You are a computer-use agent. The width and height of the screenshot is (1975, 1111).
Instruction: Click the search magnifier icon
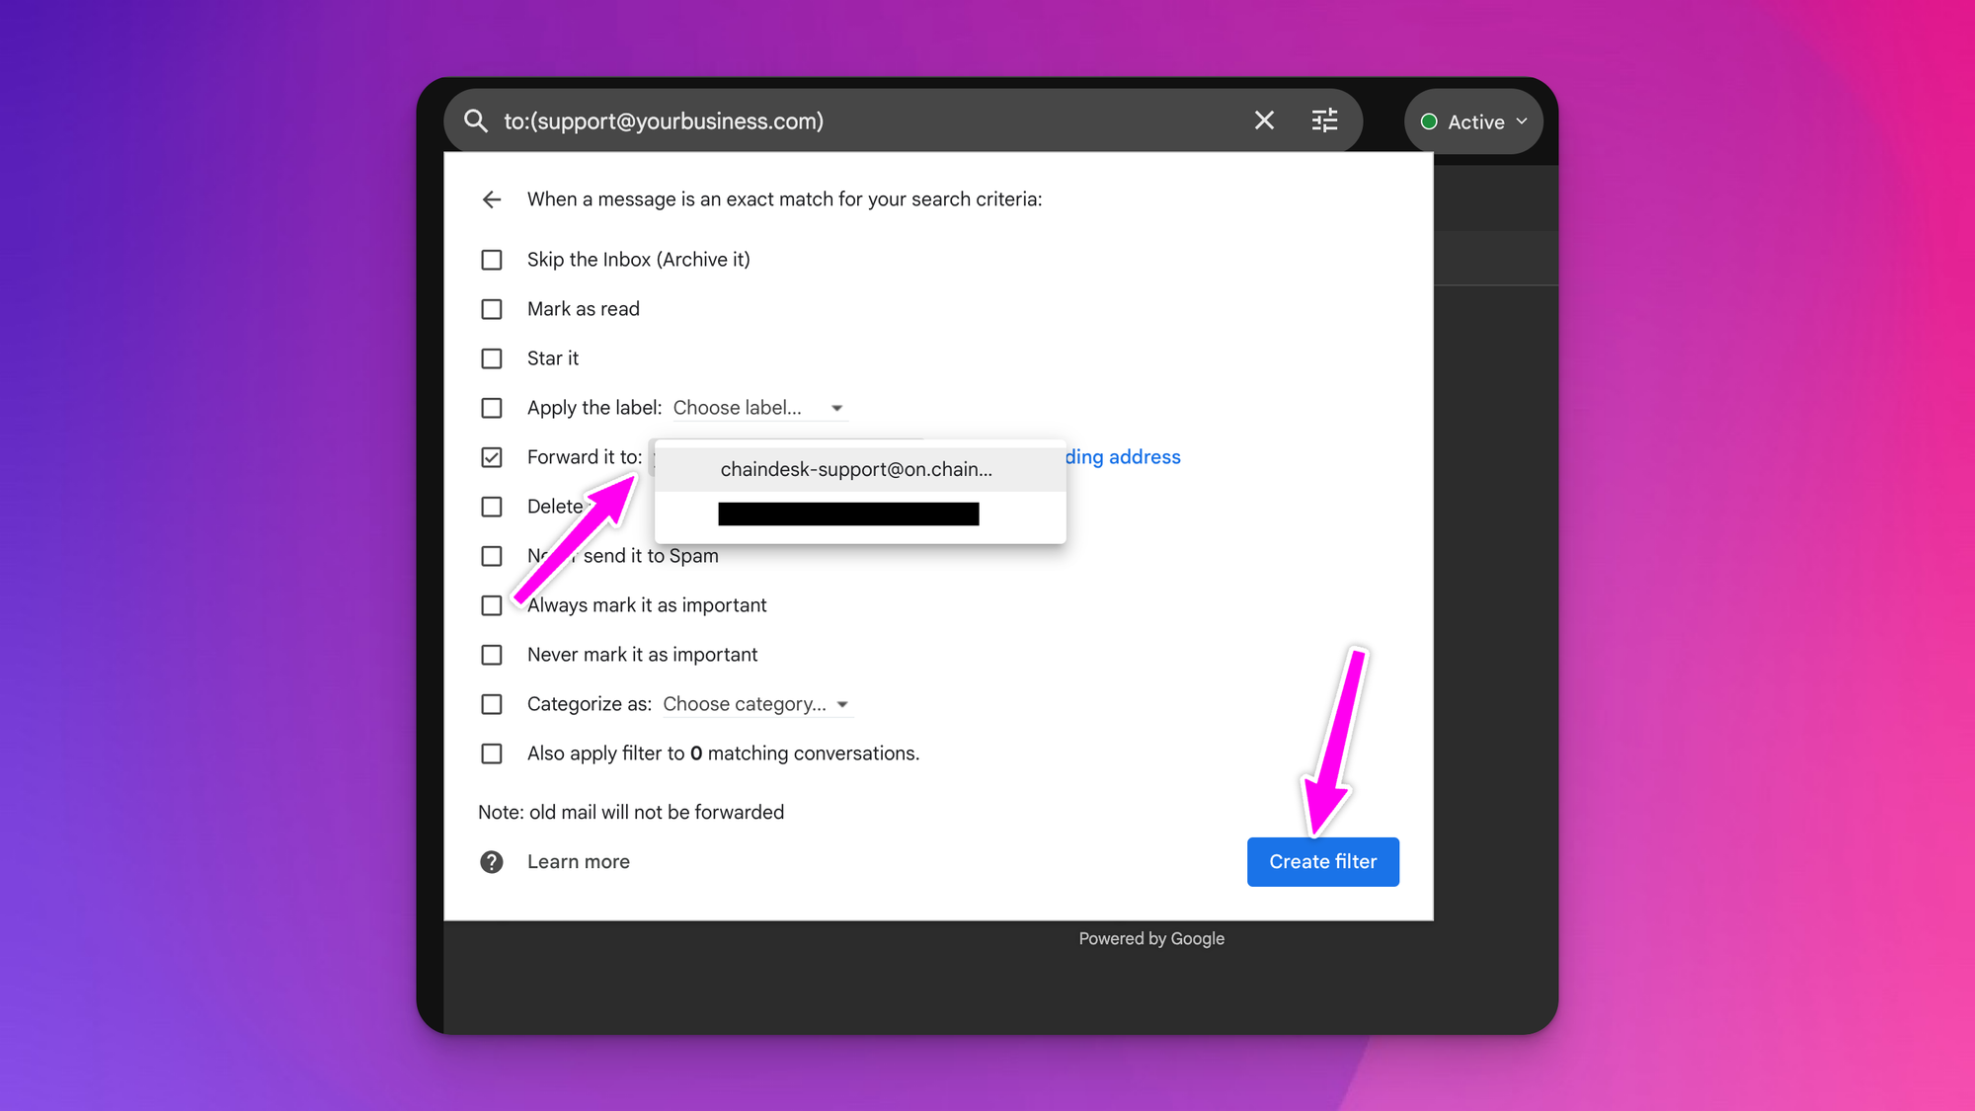click(476, 120)
